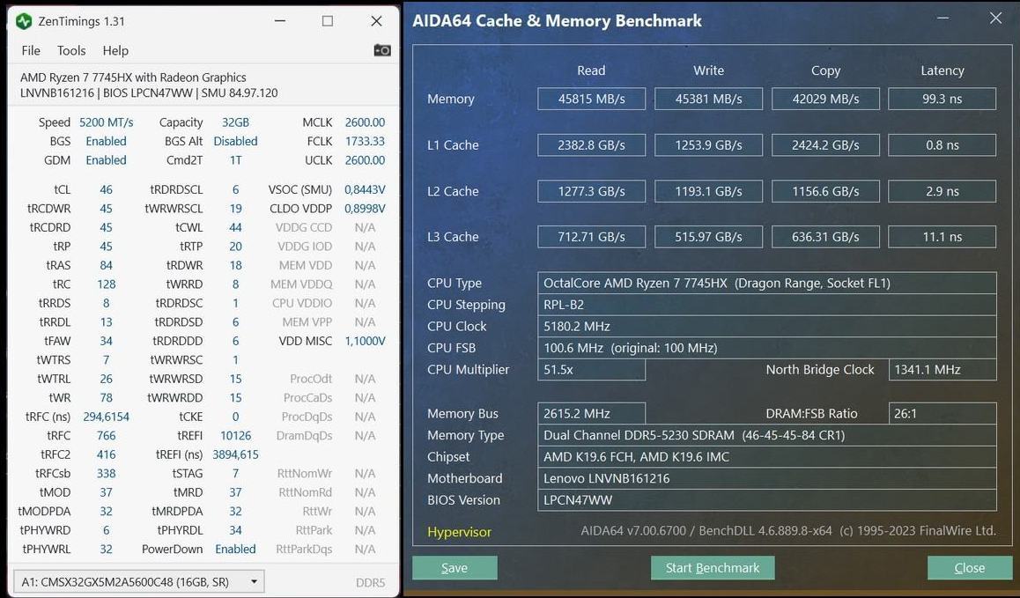Viewport: 1020px width, 598px height.
Task: Click the GDM value Enabled
Action: coord(106,160)
